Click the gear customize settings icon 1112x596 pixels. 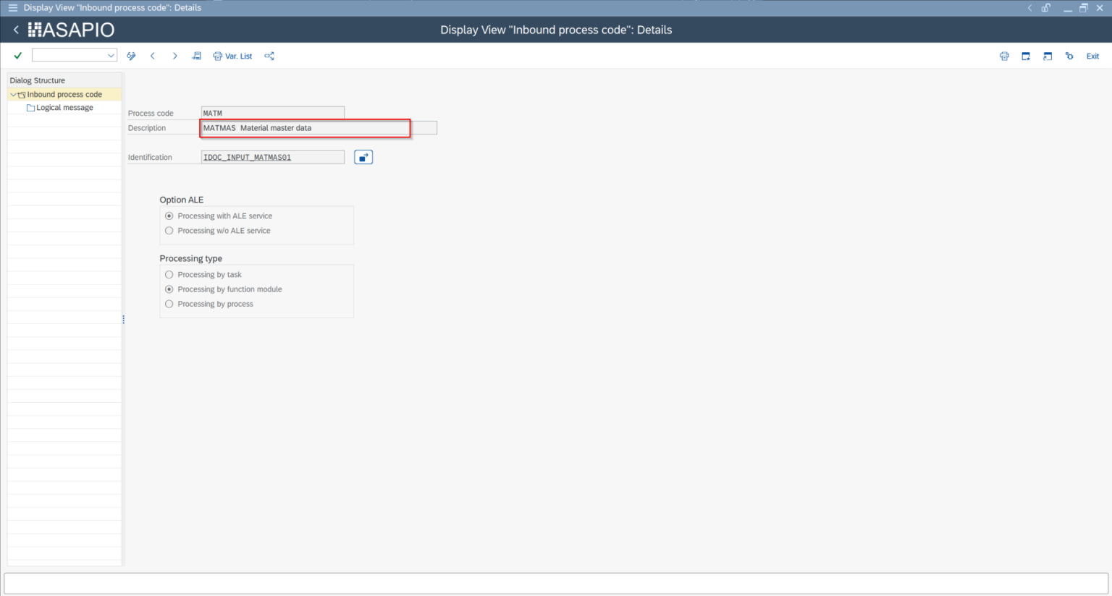coord(1069,56)
